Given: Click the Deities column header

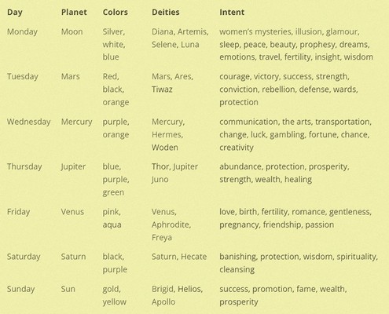Looking at the screenshot, I should [166, 12].
